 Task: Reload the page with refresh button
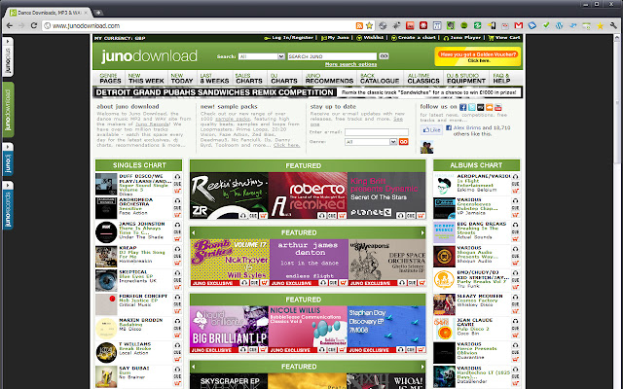(x=34, y=26)
